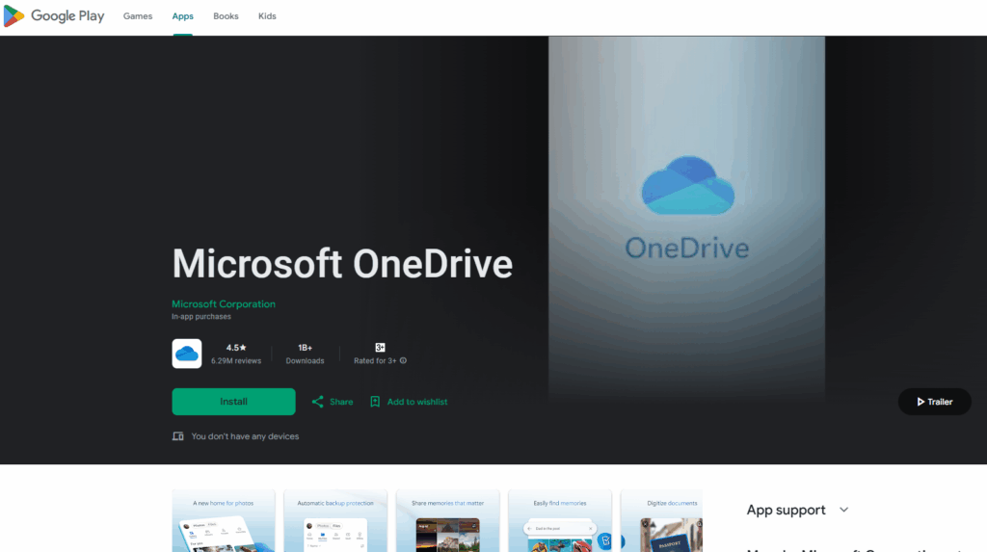Open 'Automatic backup protection' screenshot
The width and height of the screenshot is (987, 552).
(x=335, y=521)
